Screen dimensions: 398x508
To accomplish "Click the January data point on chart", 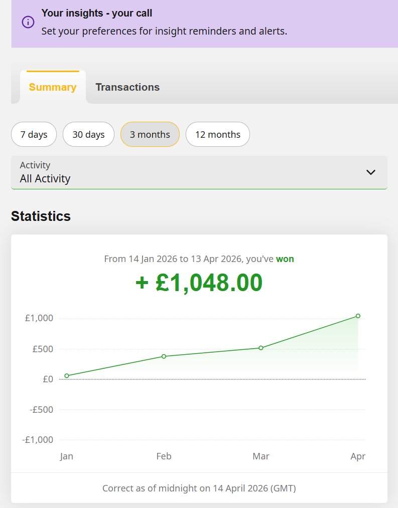I will tap(66, 375).
